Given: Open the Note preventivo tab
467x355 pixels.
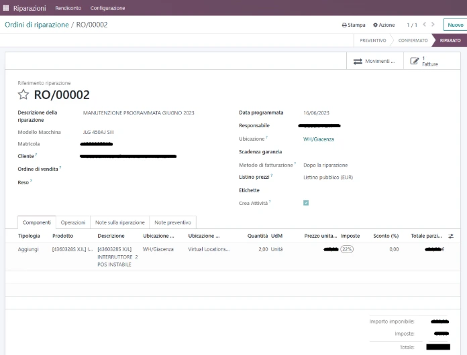Looking at the screenshot, I should point(172,222).
